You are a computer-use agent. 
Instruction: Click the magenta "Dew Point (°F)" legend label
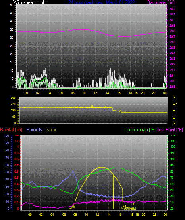click(x=170, y=130)
